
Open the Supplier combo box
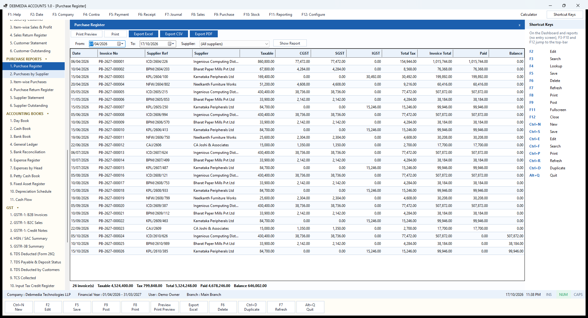(234, 44)
